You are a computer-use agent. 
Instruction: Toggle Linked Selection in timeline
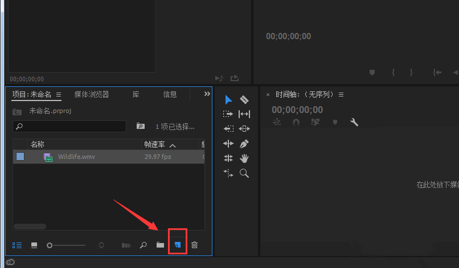315,122
